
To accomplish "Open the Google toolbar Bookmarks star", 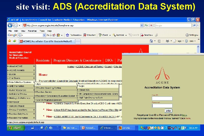I will [67, 35].
